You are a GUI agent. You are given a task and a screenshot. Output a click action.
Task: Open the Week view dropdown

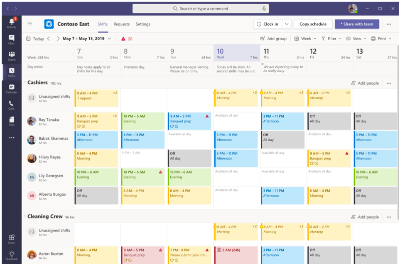[305, 39]
